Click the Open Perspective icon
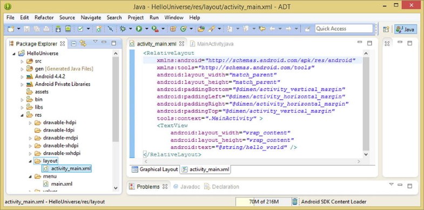This screenshot has height=210, width=424. click(x=386, y=29)
